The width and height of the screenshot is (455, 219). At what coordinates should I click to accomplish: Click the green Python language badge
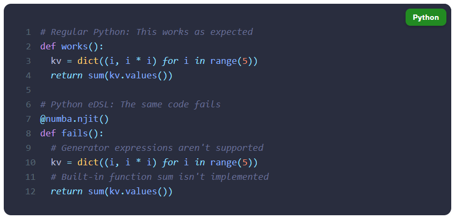pyautogui.click(x=425, y=17)
